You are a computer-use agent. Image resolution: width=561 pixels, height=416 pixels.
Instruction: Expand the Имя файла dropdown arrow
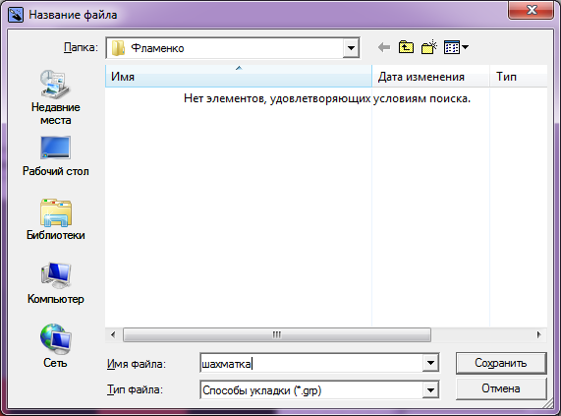[430, 363]
